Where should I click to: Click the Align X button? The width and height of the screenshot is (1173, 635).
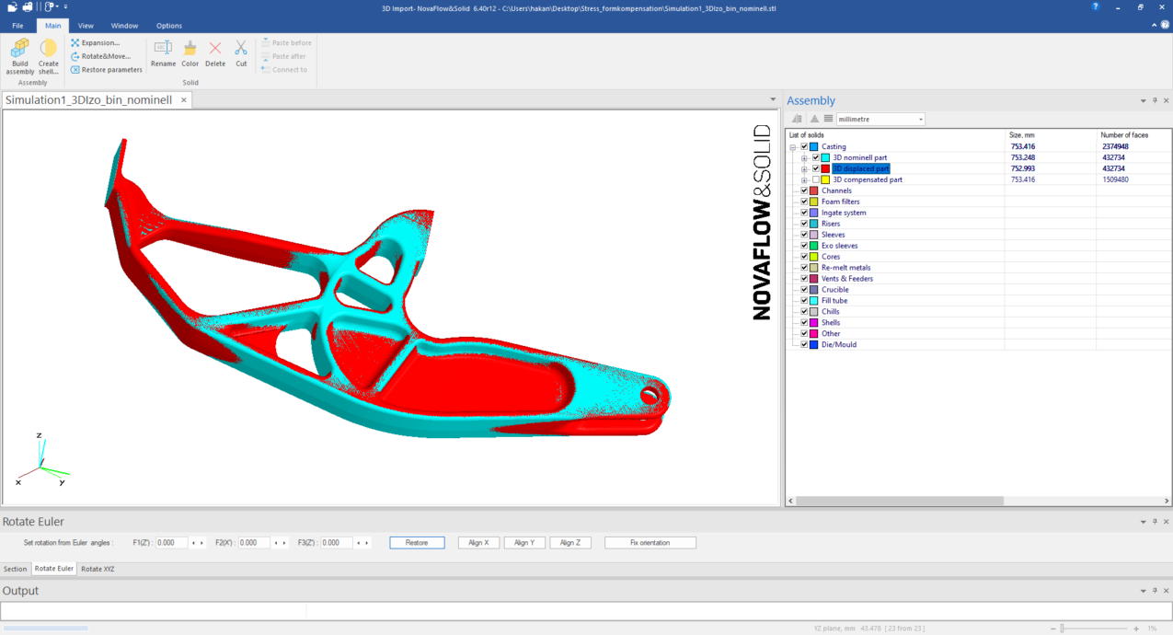click(x=478, y=543)
